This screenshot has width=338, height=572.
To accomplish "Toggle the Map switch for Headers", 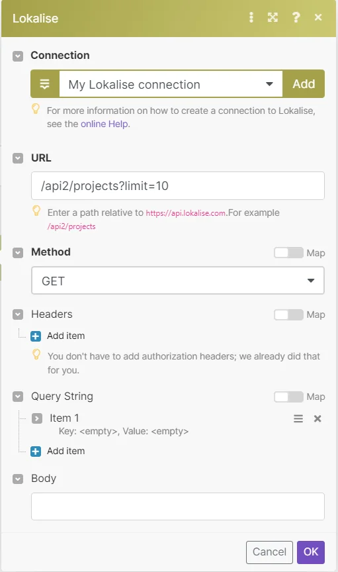I will [288, 314].
